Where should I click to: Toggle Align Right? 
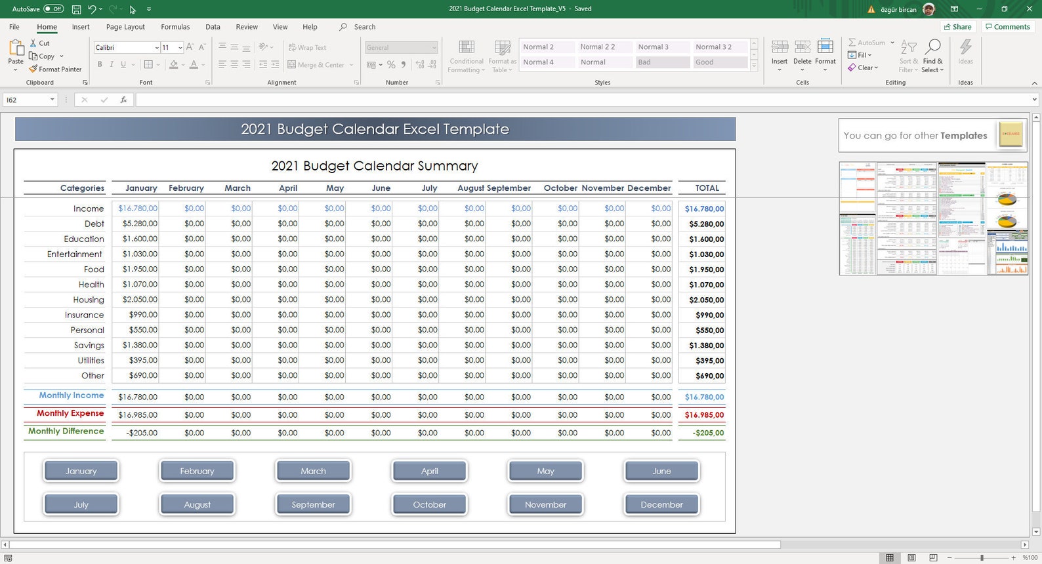(x=246, y=64)
